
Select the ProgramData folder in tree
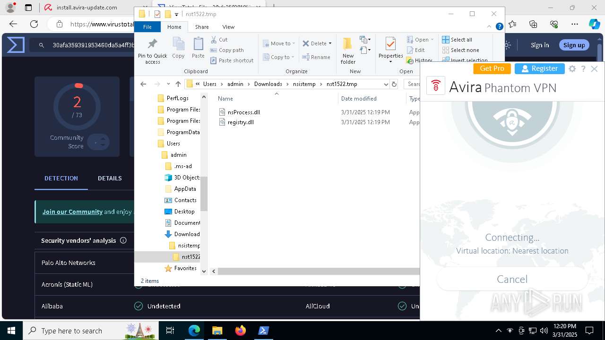(183, 132)
